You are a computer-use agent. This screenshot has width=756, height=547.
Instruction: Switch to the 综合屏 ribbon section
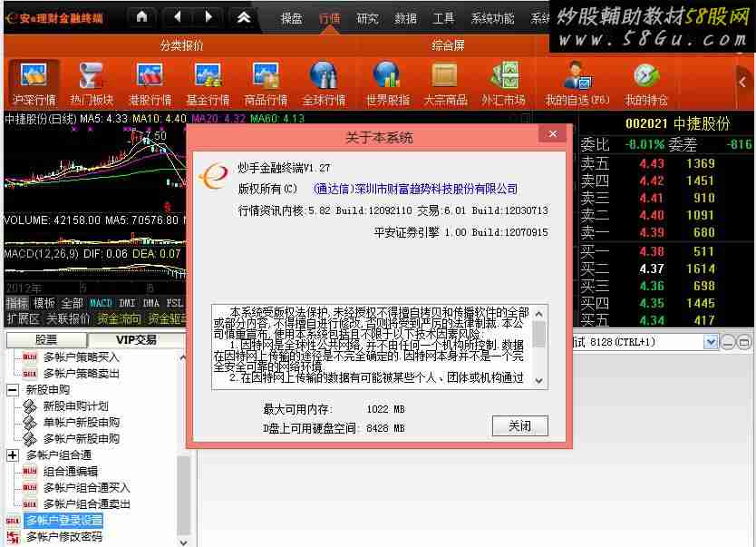click(x=448, y=45)
